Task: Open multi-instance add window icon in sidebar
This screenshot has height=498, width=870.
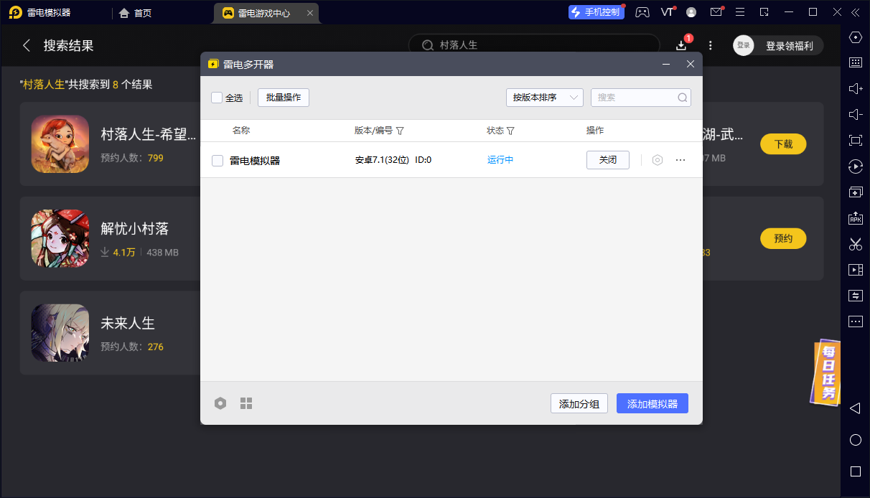Action: click(x=855, y=192)
